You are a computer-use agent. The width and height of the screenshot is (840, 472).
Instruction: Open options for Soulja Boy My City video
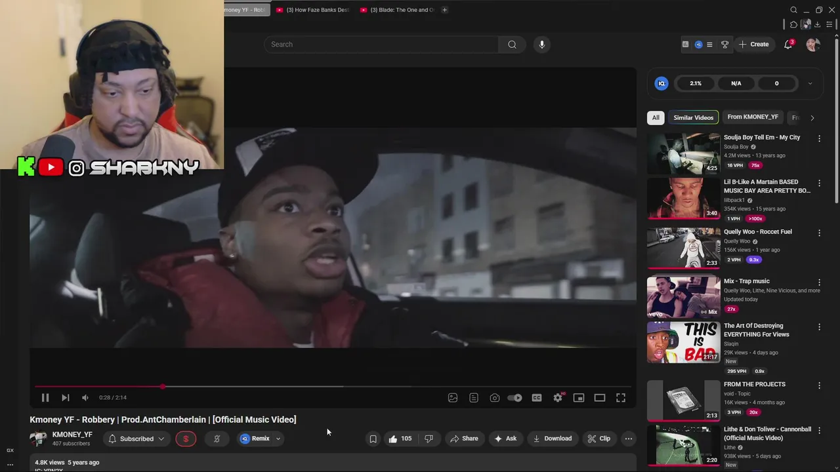coord(819,138)
